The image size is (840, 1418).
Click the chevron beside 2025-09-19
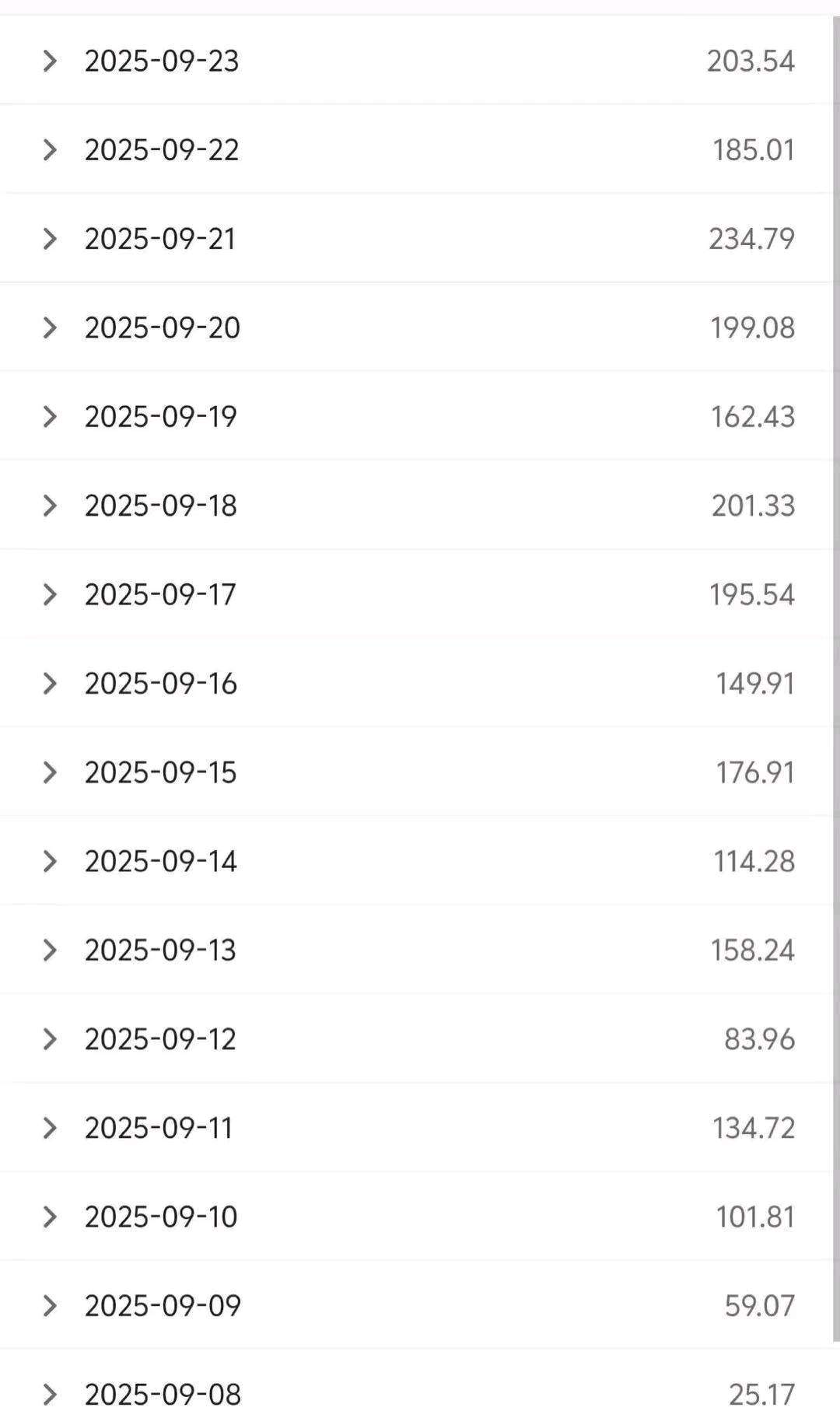click(x=50, y=417)
